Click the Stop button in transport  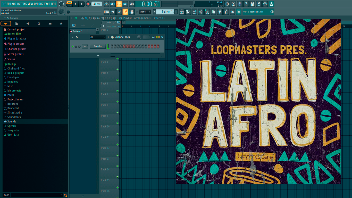[81, 4]
